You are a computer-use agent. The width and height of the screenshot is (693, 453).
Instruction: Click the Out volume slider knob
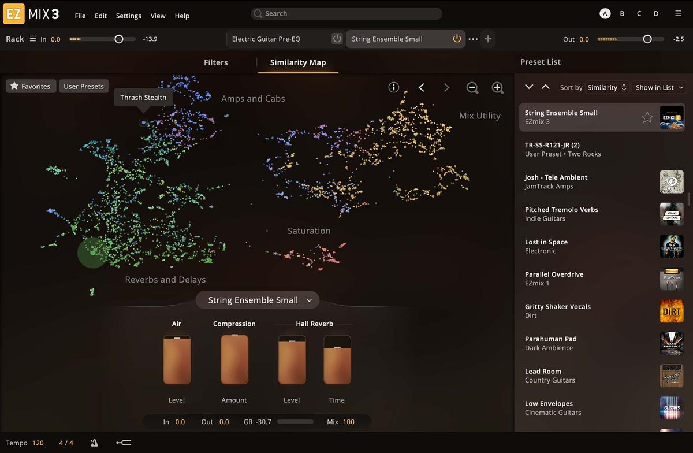pyautogui.click(x=647, y=39)
